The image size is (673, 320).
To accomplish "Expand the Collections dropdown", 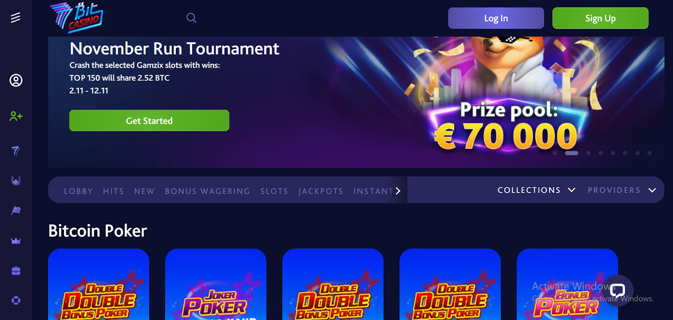I will click(536, 190).
